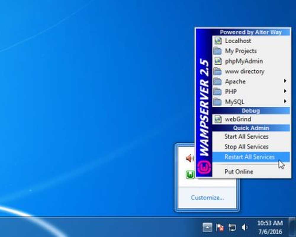Select the PHP menu item

click(251, 92)
